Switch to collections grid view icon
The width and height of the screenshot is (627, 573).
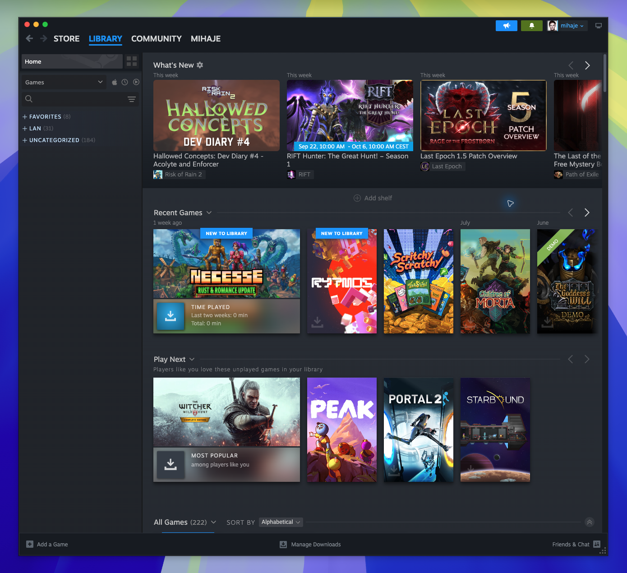pyautogui.click(x=132, y=61)
